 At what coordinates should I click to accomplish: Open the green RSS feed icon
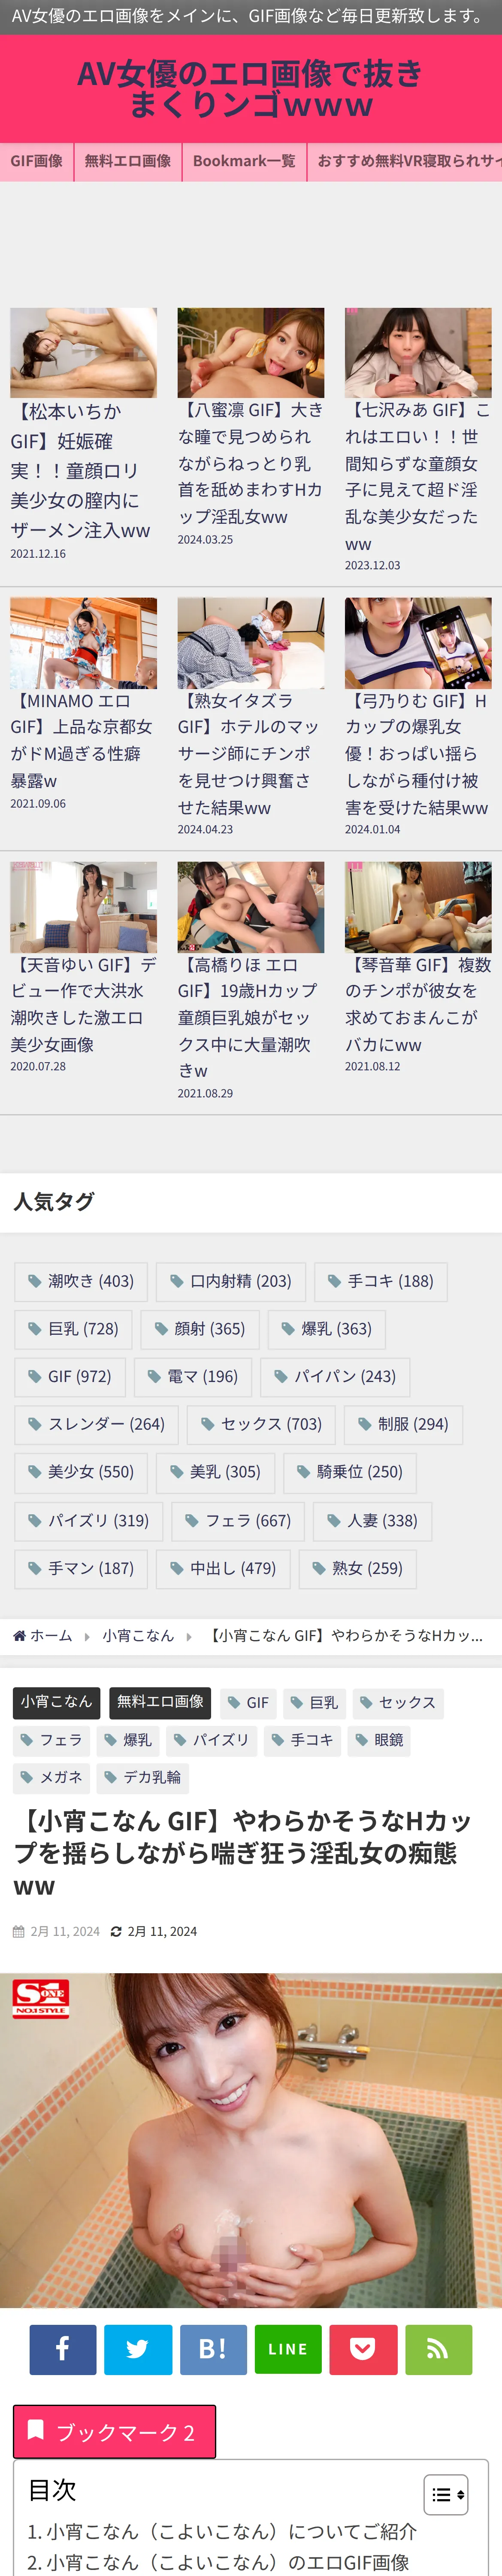click(x=438, y=2349)
